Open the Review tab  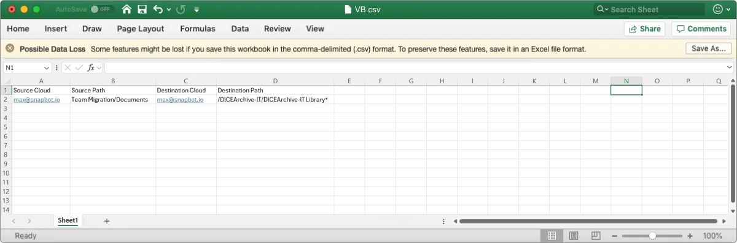[278, 29]
